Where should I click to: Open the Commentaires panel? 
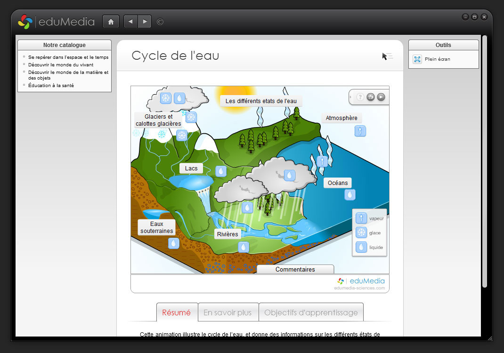295,270
